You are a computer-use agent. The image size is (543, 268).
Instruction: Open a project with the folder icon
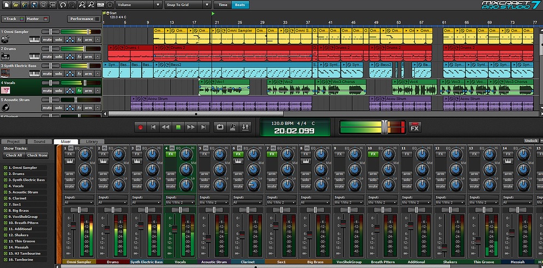16,5
